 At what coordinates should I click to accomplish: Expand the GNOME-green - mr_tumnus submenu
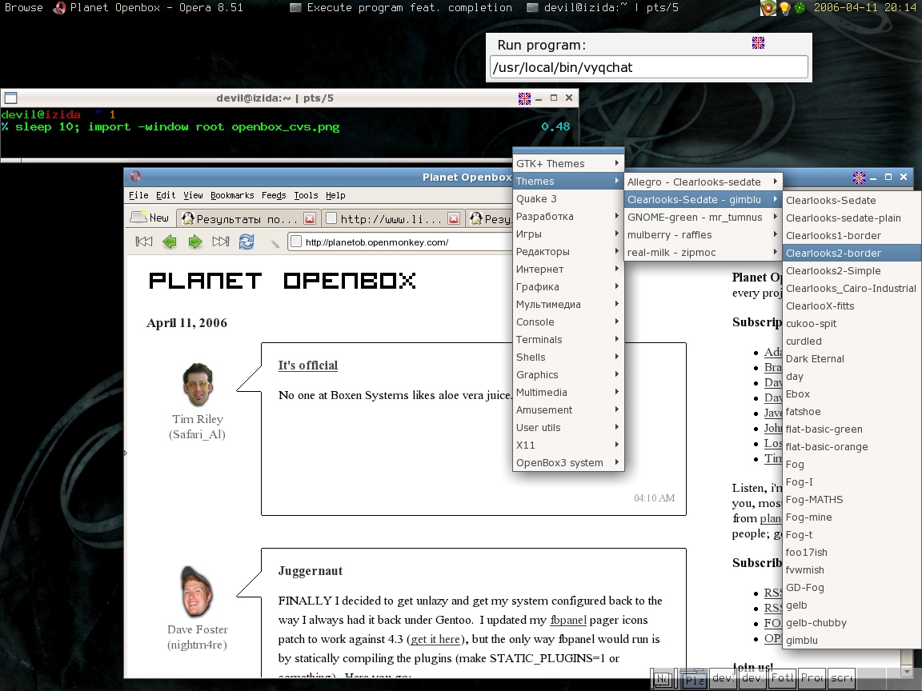pyautogui.click(x=703, y=218)
